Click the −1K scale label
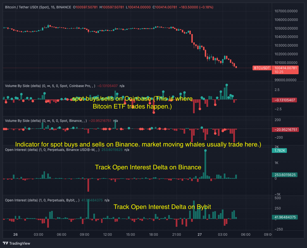Image resolution: width=307 pixels, height=248 pixels. click(x=277, y=194)
